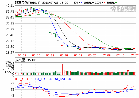This screenshot has height=98, width=139.
Task: Click the RSI_A:64.87 indicator label
Action: [24, 79]
